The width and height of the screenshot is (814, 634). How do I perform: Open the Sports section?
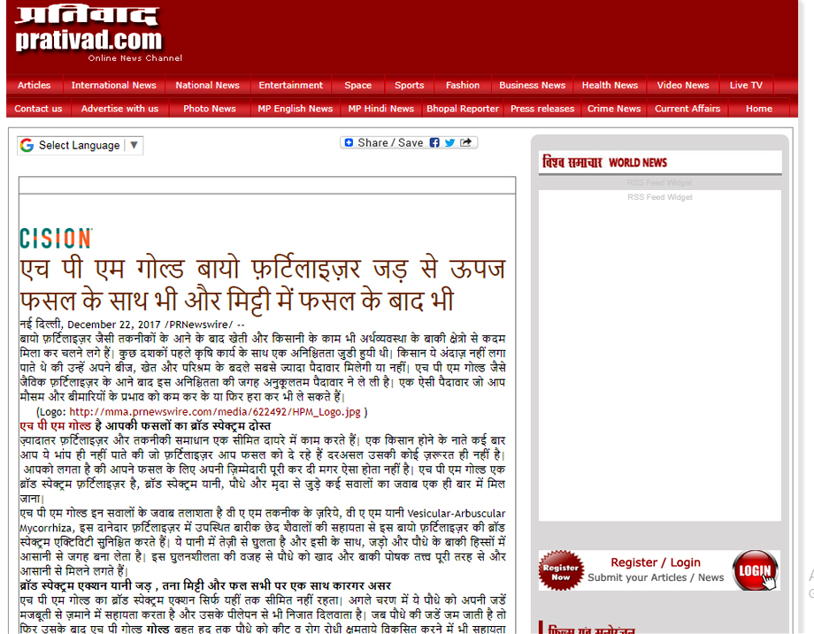[409, 85]
